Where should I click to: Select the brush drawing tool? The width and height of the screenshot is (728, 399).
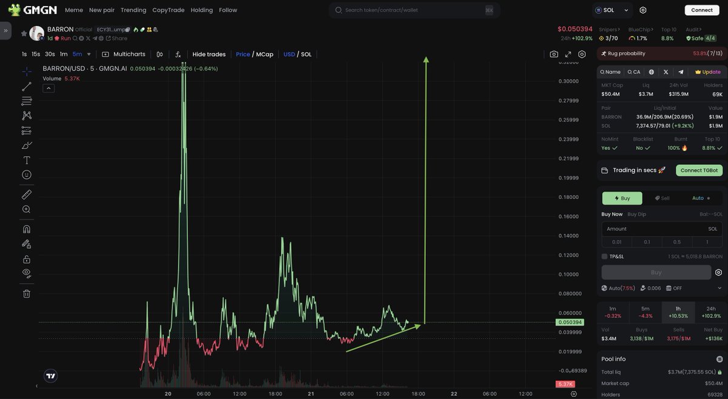pos(27,146)
